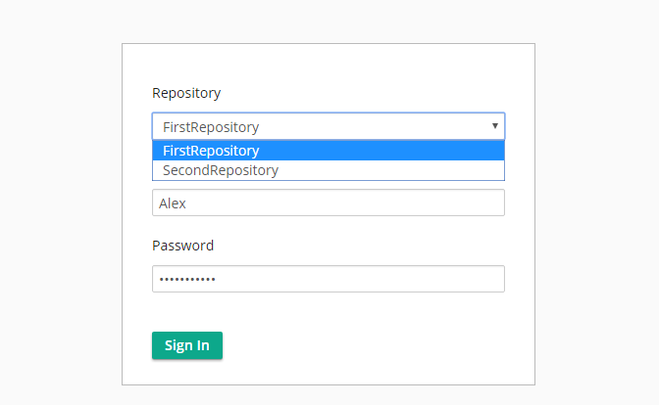The width and height of the screenshot is (659, 405).
Task: Focus the username field containing Alex
Action: point(329,202)
